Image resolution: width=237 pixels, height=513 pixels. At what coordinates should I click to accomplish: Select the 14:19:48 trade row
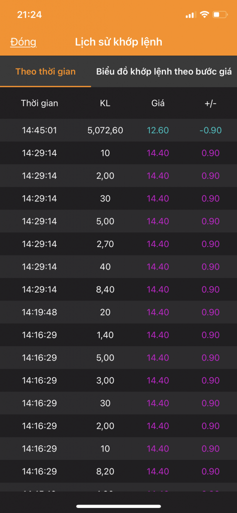coord(118,312)
